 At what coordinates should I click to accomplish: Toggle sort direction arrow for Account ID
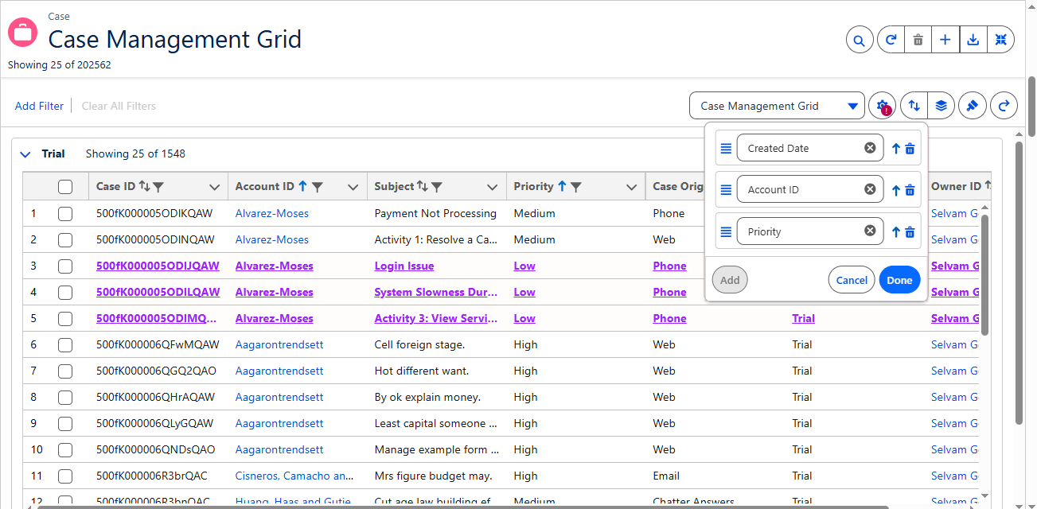tap(895, 190)
